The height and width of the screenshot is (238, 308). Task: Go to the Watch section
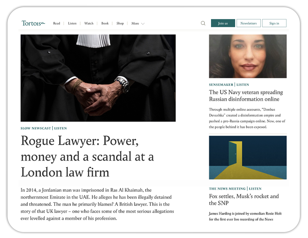pyautogui.click(x=89, y=23)
